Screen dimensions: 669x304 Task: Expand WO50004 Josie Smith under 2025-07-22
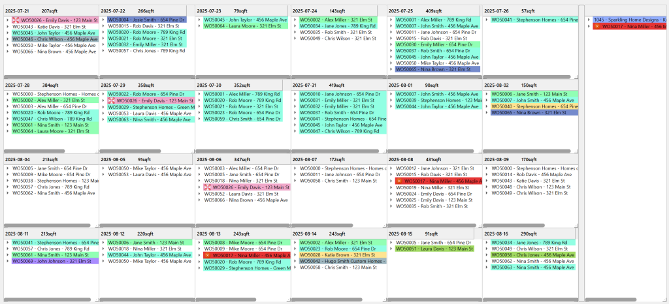[x=104, y=20]
